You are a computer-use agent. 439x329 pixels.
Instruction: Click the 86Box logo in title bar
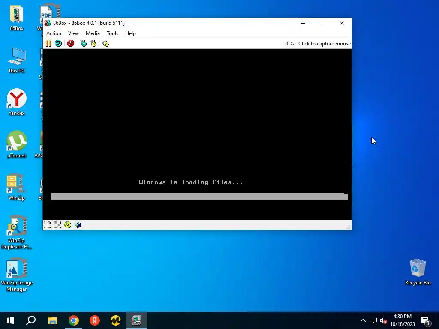pos(47,23)
